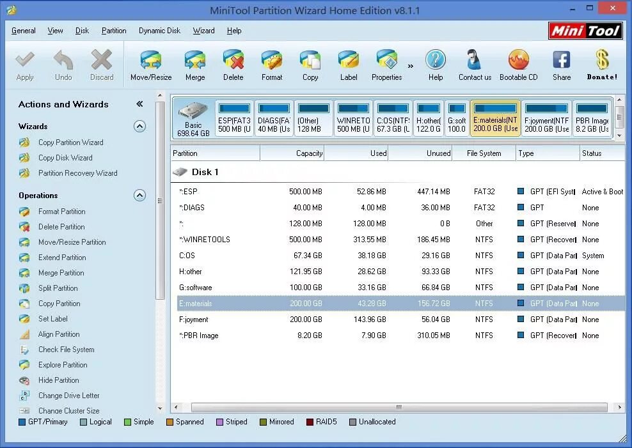Click the disk map scroll down arrow

click(x=619, y=135)
